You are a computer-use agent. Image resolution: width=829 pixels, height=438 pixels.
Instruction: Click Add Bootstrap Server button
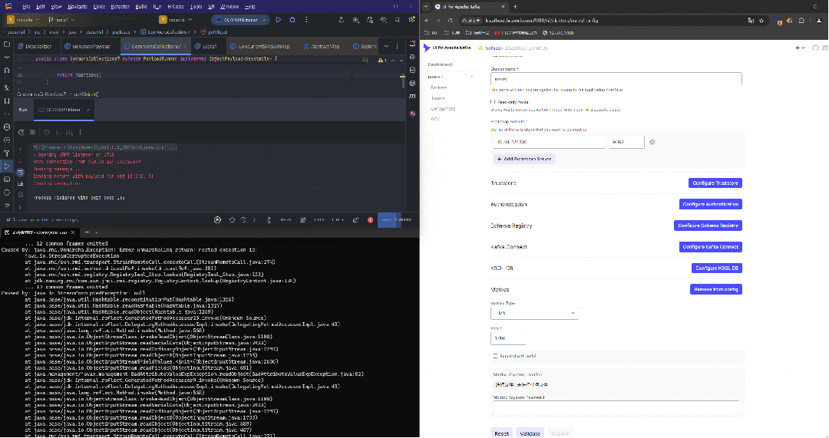click(524, 159)
